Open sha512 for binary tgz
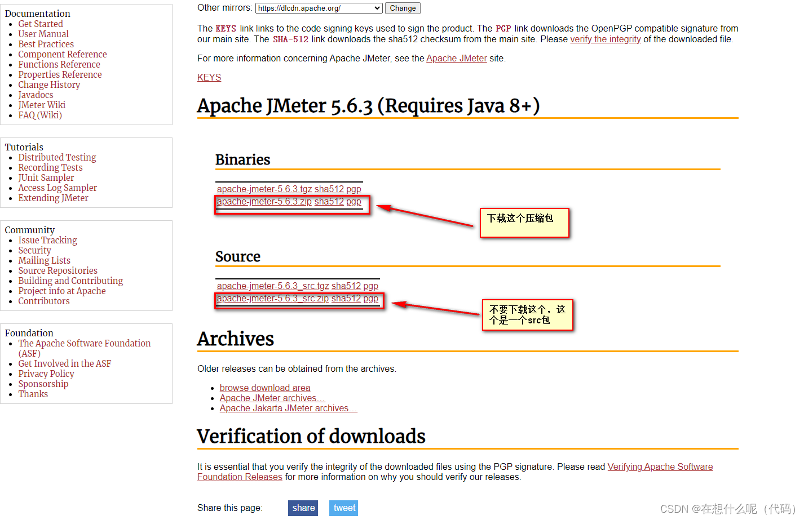Image resolution: width=804 pixels, height=520 pixels. click(329, 189)
